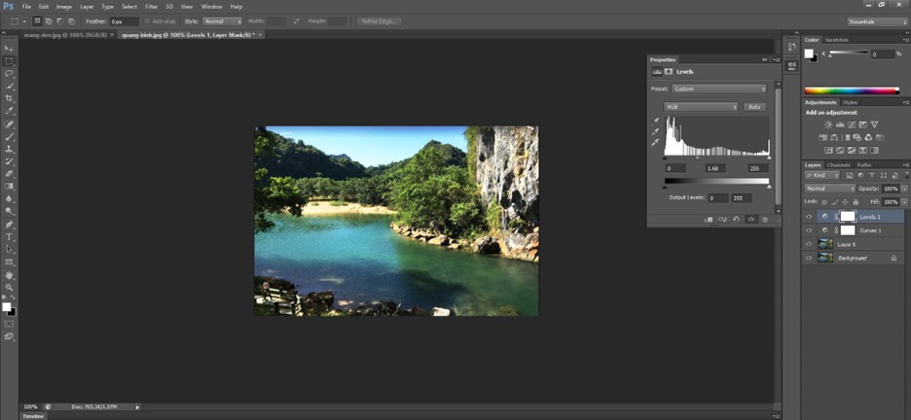The width and height of the screenshot is (911, 420).
Task: Click the Auto button in Levels
Action: [x=754, y=107]
